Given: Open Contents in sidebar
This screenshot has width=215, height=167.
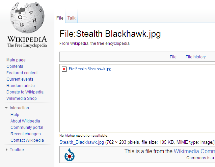Looking at the screenshot, I should click(x=15, y=66).
